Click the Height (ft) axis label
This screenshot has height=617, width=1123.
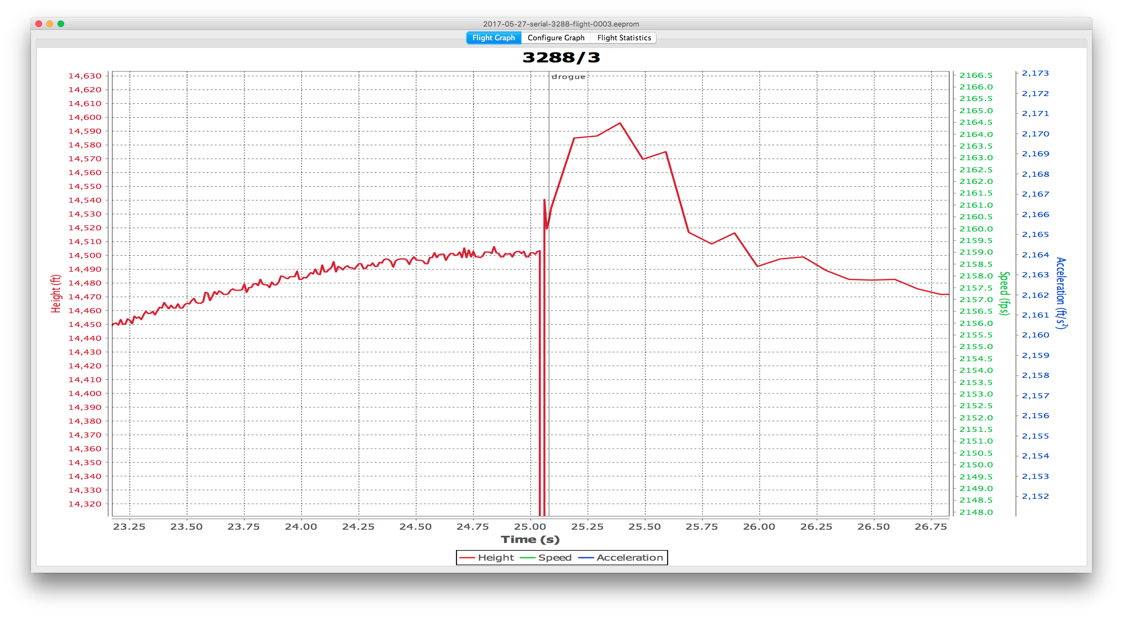click(x=56, y=294)
